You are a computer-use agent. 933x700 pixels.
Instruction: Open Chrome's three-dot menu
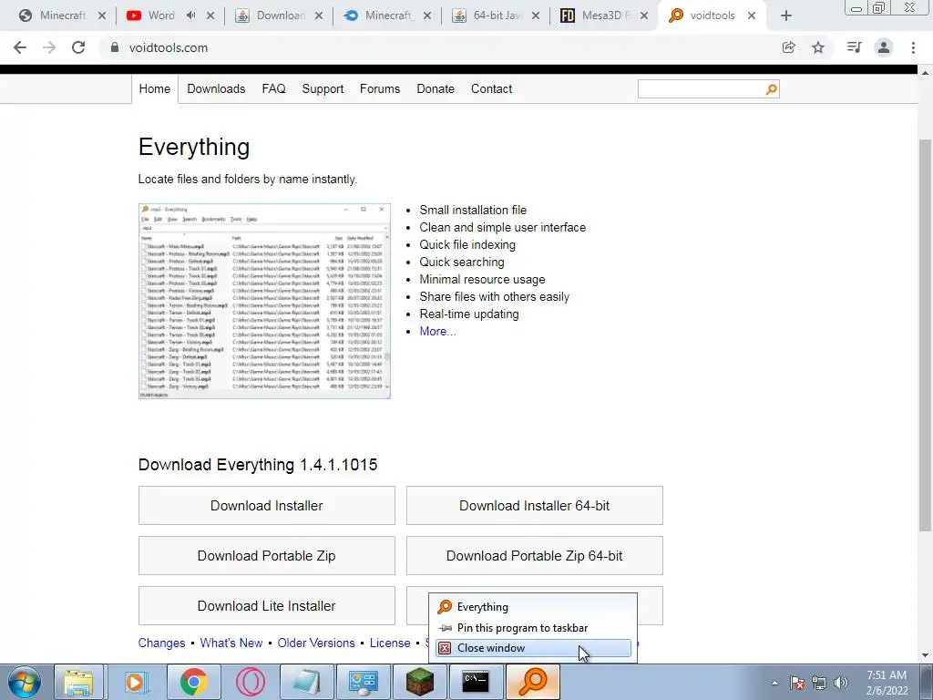pos(913,47)
